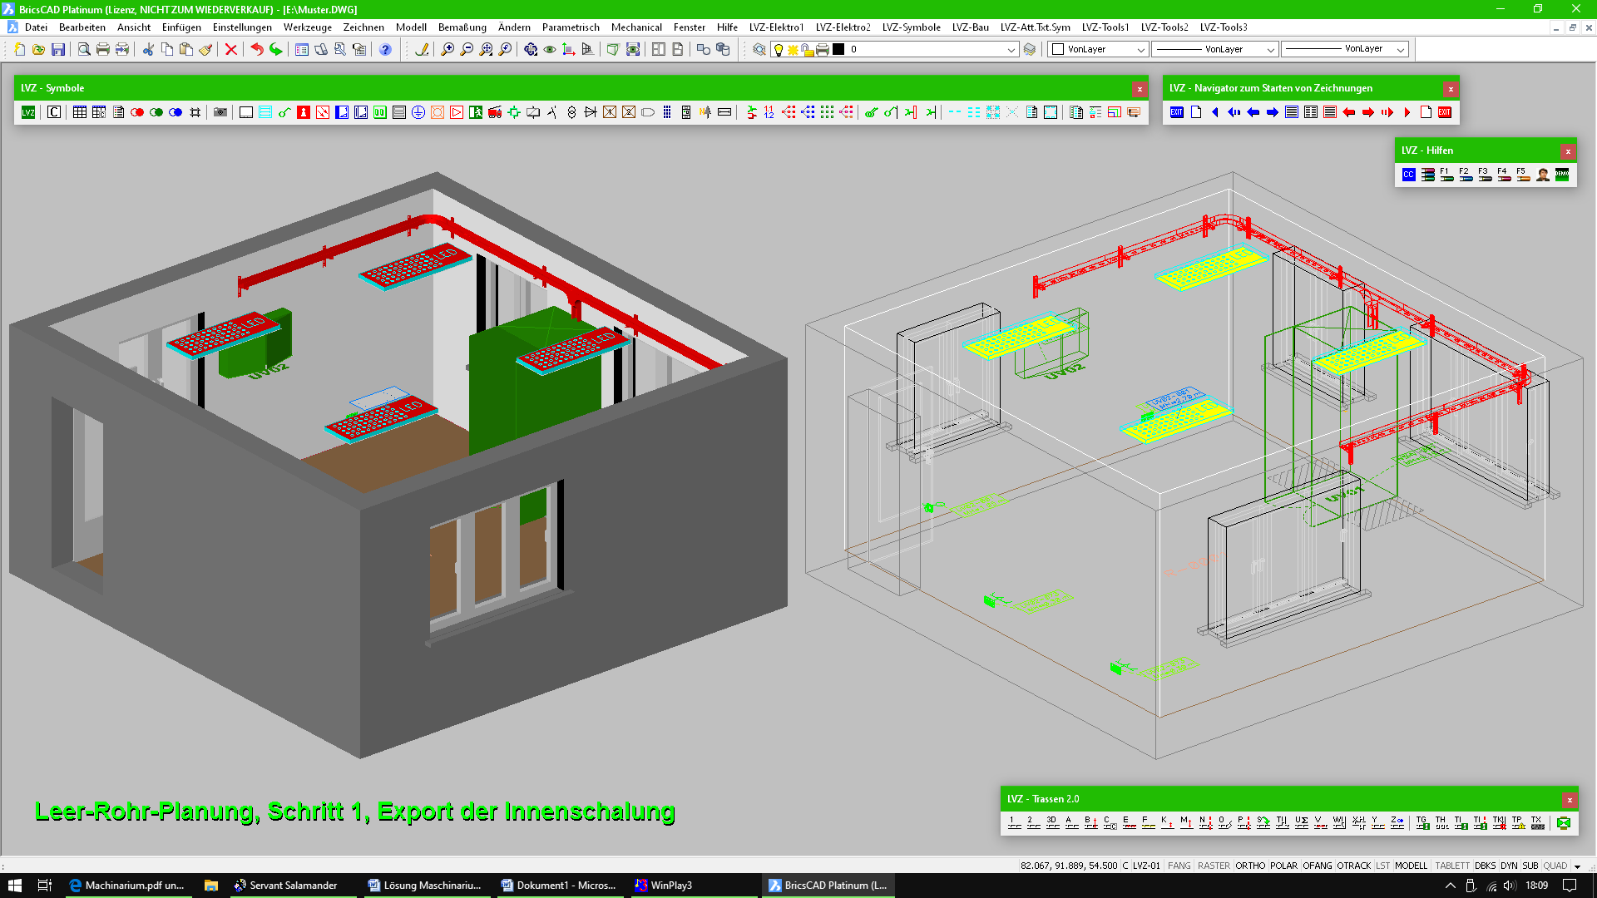The height and width of the screenshot is (898, 1597).
Task: Open the LVZ-Tools3 menu
Action: [x=1224, y=27]
